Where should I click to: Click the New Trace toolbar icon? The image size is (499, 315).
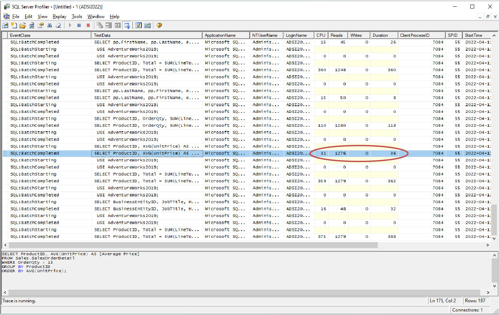click(x=5, y=25)
